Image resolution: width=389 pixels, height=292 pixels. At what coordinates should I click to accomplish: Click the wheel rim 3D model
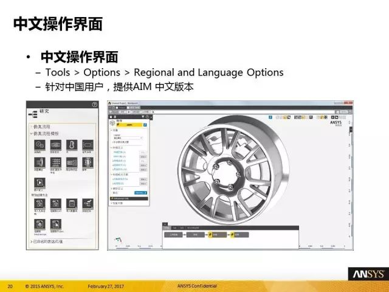coord(233,170)
